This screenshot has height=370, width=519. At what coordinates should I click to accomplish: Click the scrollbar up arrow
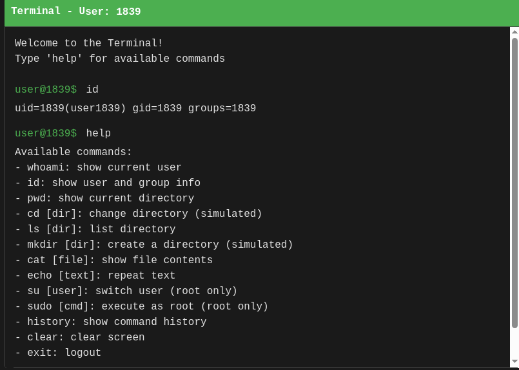pyautogui.click(x=514, y=32)
